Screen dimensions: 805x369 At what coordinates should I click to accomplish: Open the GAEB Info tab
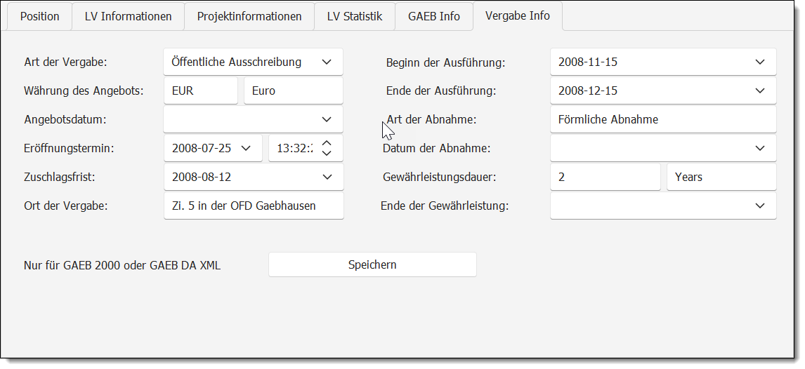tap(433, 16)
